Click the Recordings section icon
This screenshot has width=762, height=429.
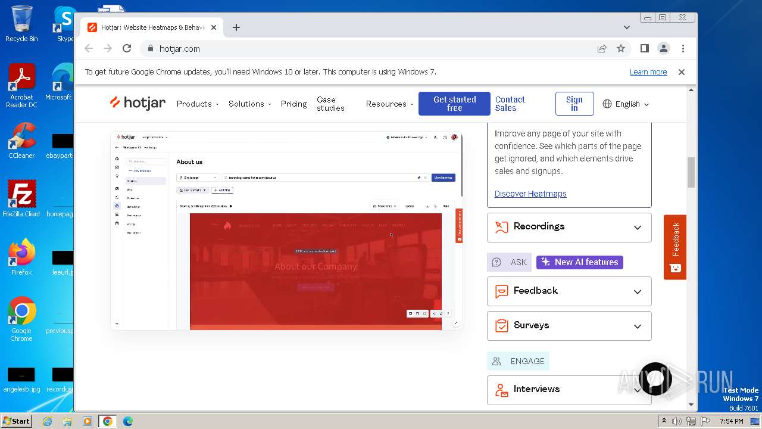(x=502, y=227)
